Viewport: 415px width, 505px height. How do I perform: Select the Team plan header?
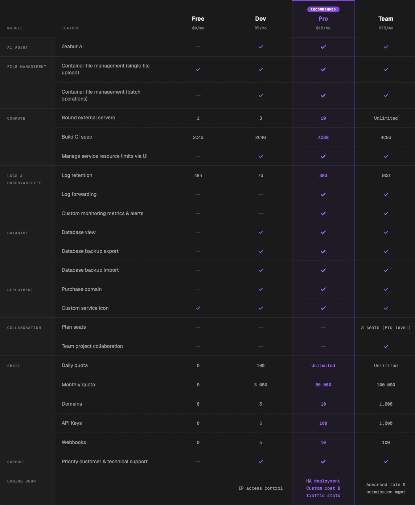point(386,19)
